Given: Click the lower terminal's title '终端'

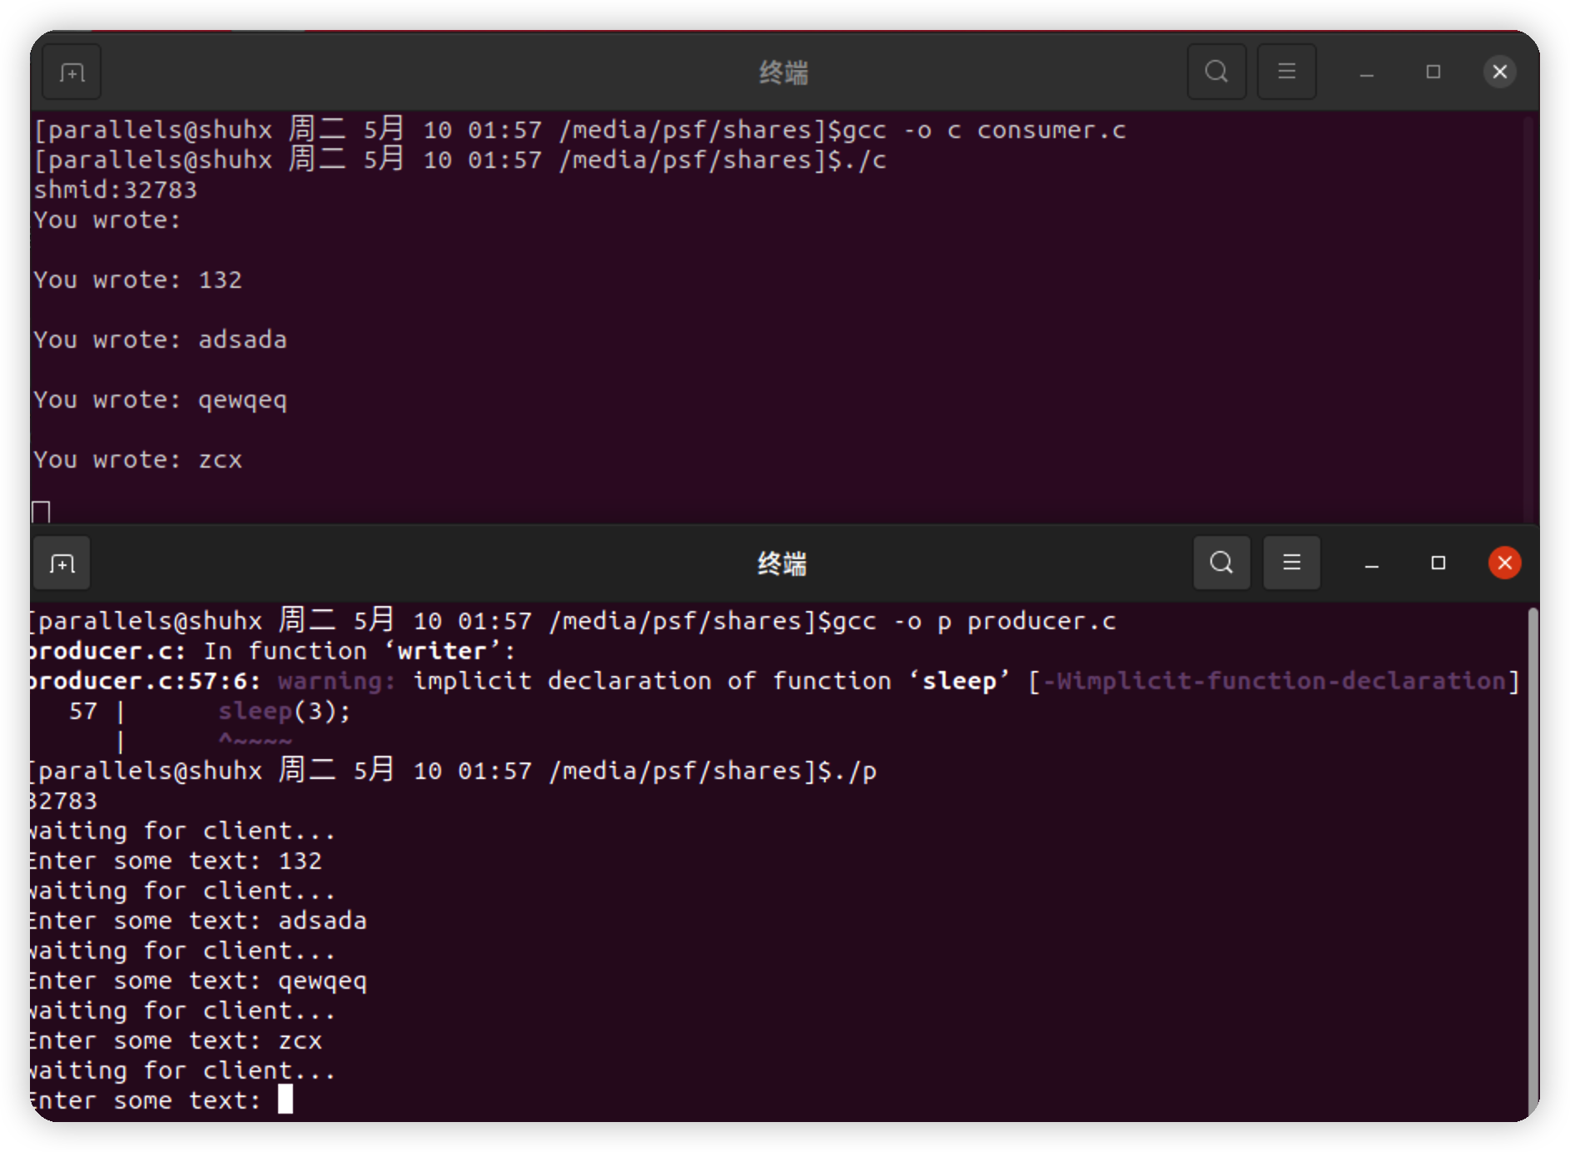Looking at the screenshot, I should point(782,564).
